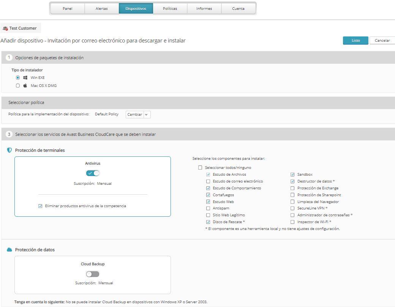The image size is (395, 307).
Task: Click the shield icon beside Protección de terminales
Action: (x=9, y=150)
